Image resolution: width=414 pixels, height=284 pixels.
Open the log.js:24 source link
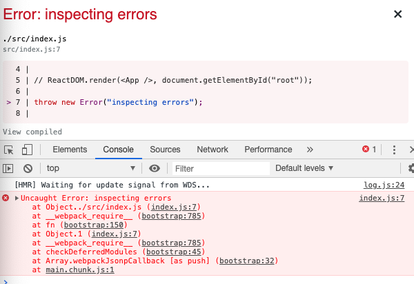[384, 185]
